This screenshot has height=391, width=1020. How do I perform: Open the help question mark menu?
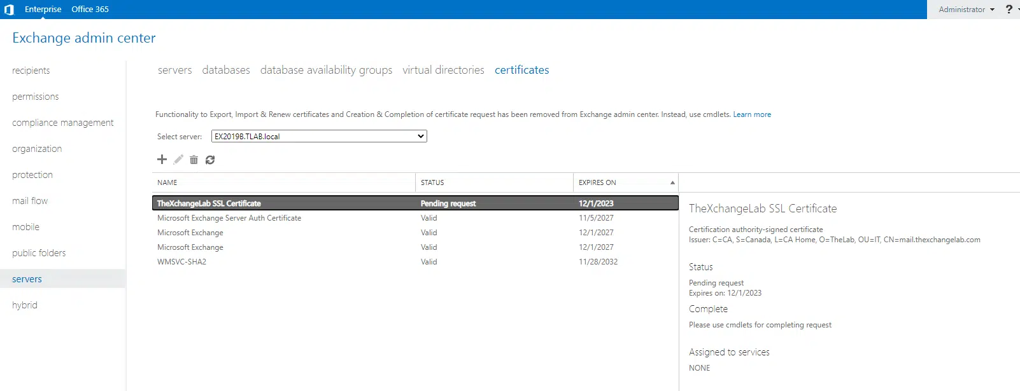point(1009,9)
